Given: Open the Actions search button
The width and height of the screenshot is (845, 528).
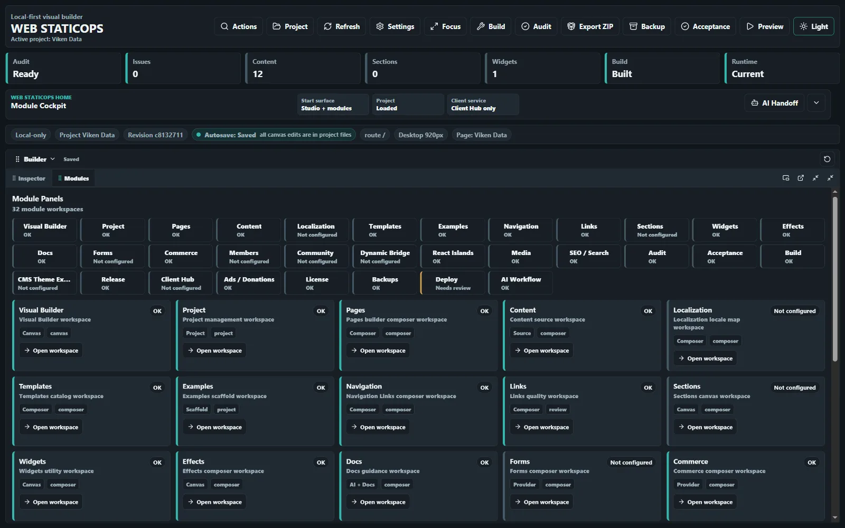Looking at the screenshot, I should click(x=238, y=26).
